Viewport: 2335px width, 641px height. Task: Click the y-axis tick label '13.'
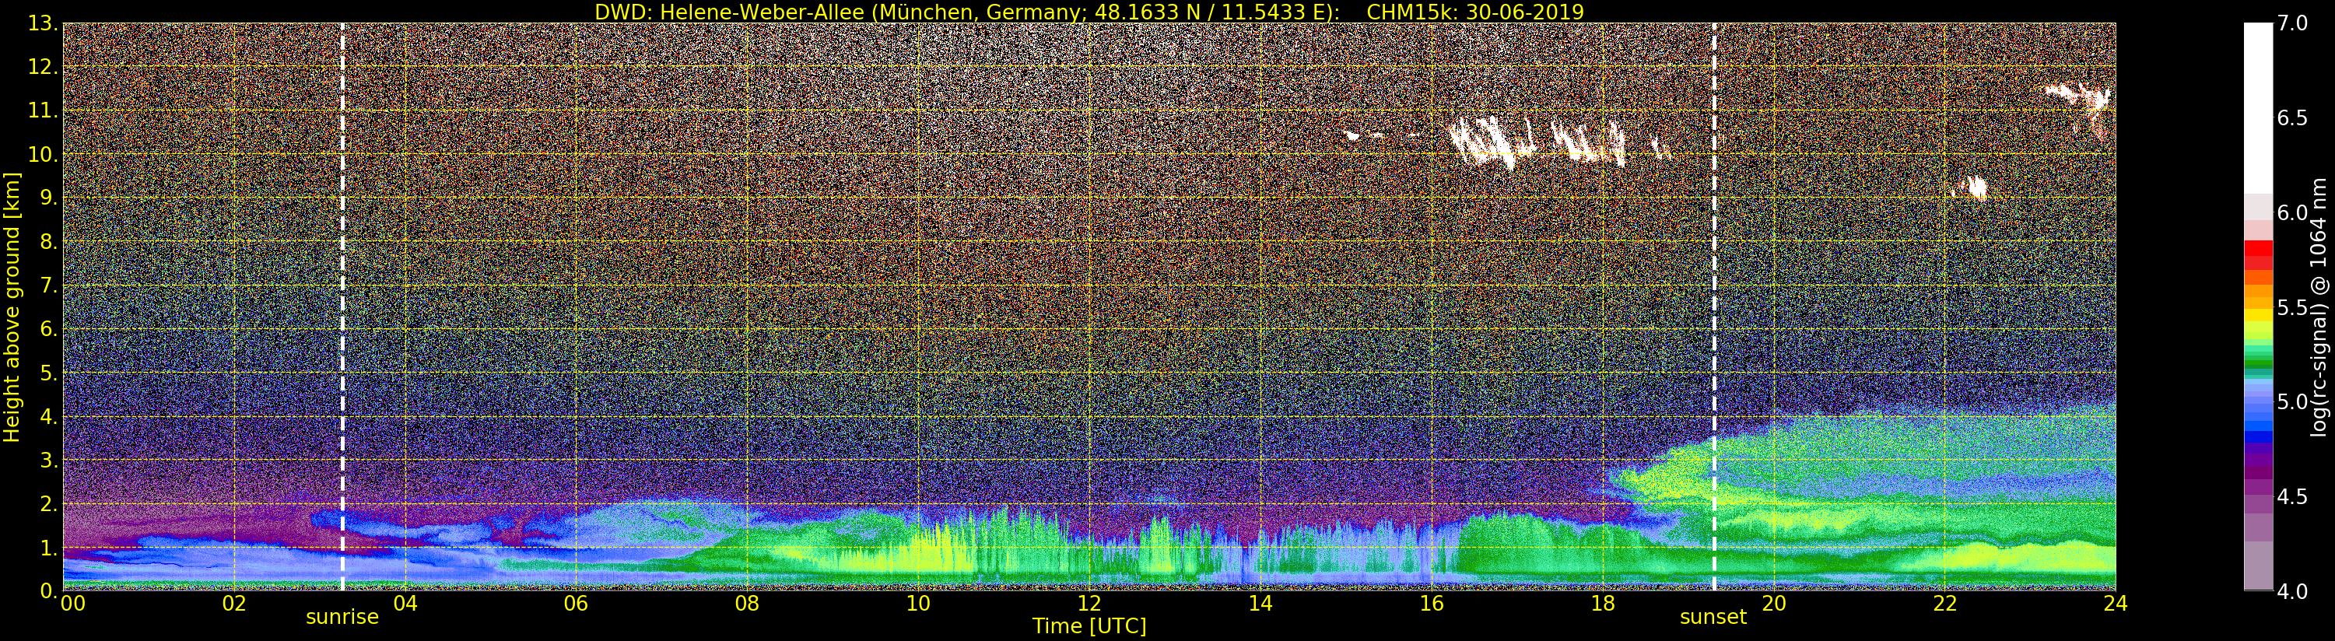pyautogui.click(x=43, y=23)
